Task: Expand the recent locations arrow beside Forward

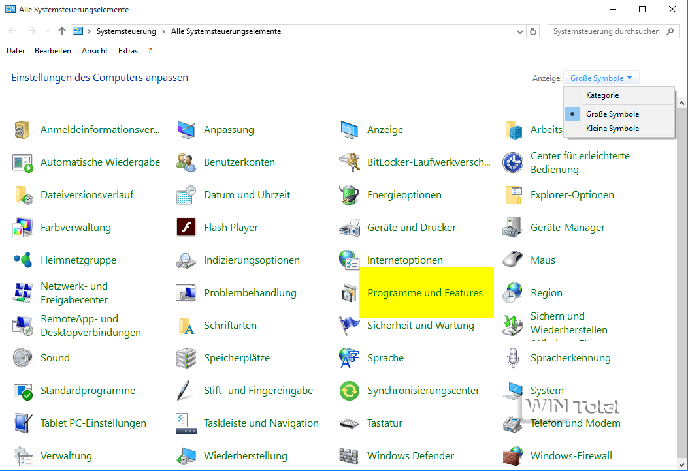Action: pos(47,31)
